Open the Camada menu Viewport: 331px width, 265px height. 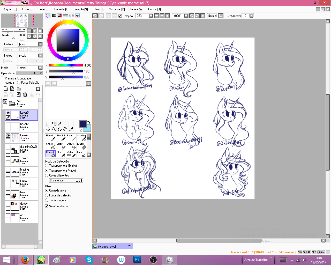[x=61, y=9]
